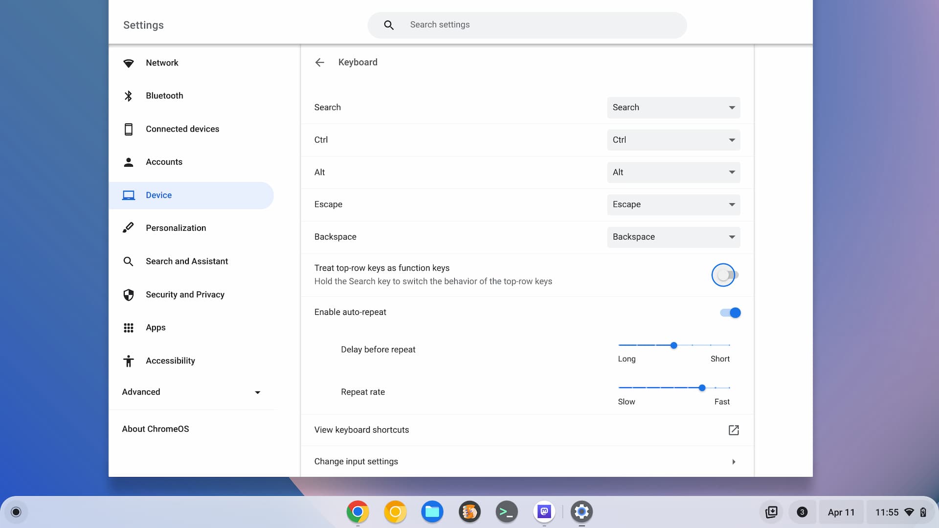Toggle Treat top-row keys as function keys

coord(724,274)
